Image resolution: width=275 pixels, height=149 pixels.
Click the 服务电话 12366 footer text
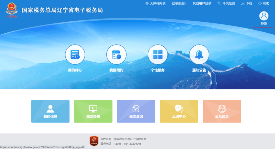[x=121, y=144]
